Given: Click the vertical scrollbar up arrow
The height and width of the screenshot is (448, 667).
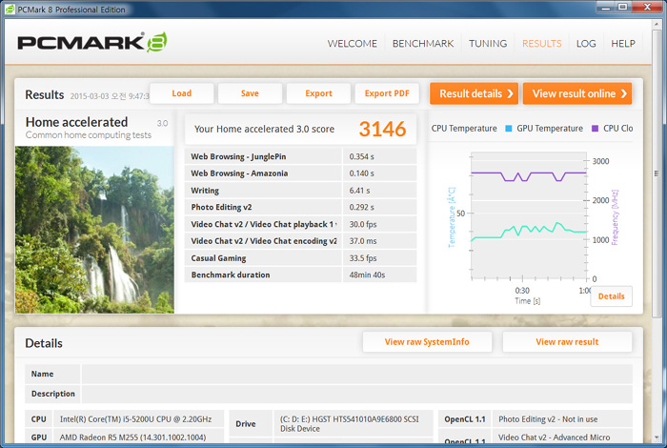Looking at the screenshot, I should coord(657,25).
